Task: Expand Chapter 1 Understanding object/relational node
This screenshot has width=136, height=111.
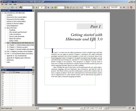Action: click(8, 45)
